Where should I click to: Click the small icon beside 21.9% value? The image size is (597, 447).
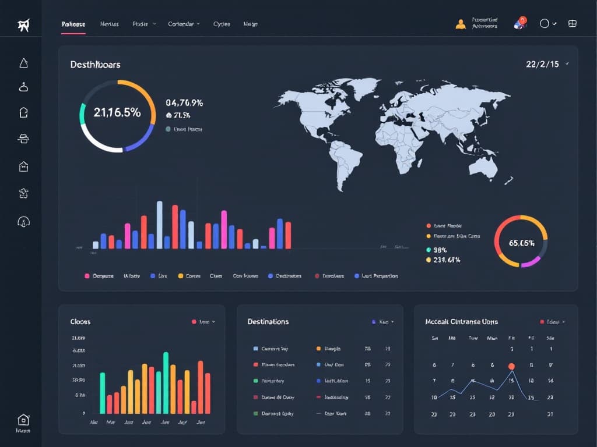point(168,115)
